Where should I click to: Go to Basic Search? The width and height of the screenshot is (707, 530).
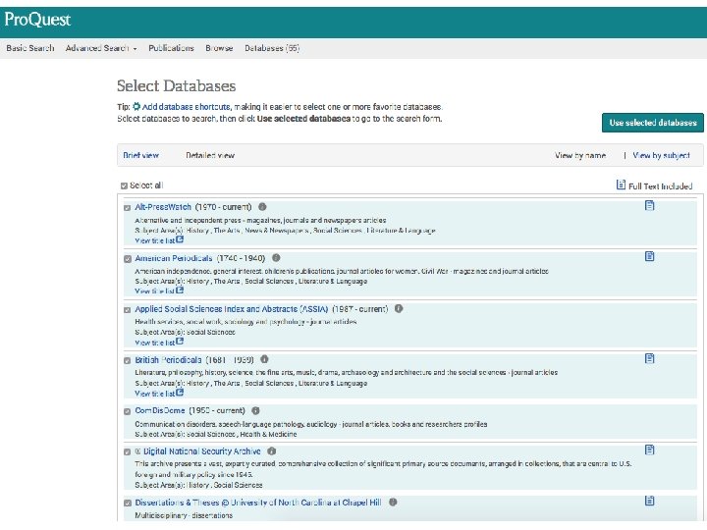point(30,48)
